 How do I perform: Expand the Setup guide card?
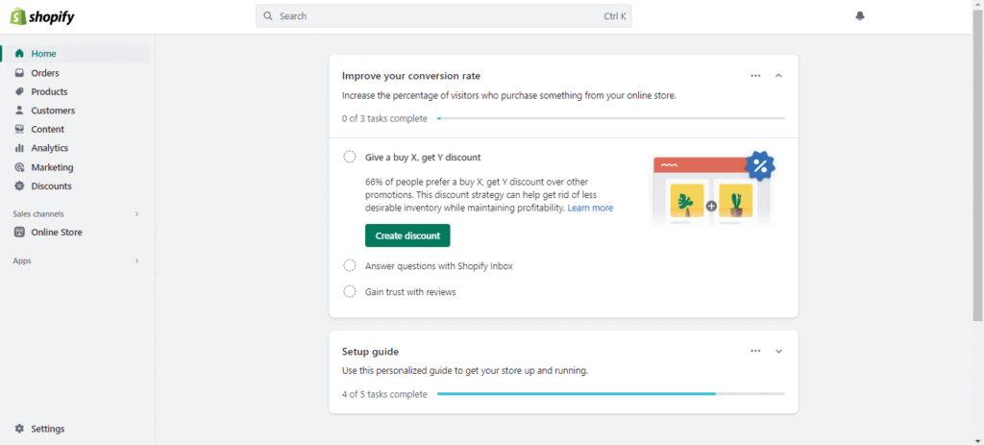pyautogui.click(x=778, y=352)
